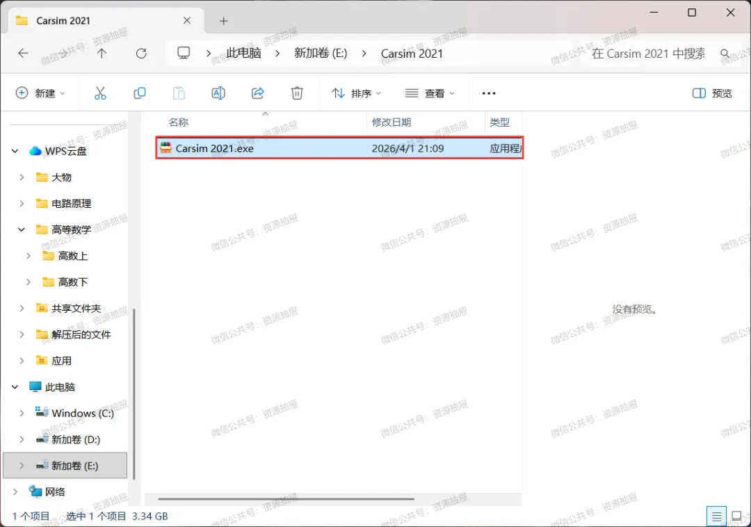Select 新加卷 (E:) in the sidebar
This screenshot has width=751, height=527.
coord(65,466)
